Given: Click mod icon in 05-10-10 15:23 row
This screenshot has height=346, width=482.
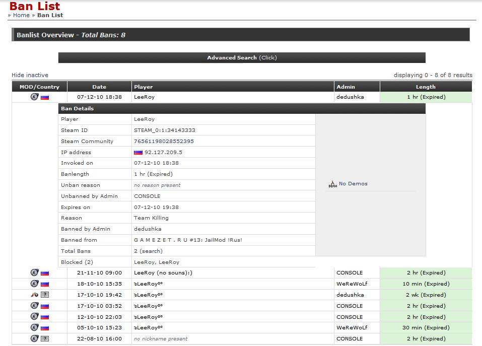Looking at the screenshot, I should coord(34,327).
